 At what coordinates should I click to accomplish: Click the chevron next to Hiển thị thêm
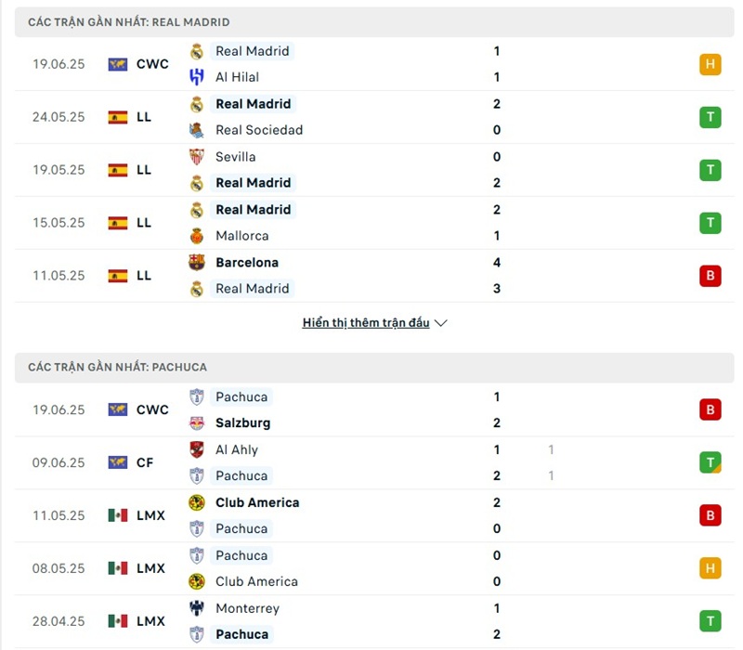tap(439, 323)
